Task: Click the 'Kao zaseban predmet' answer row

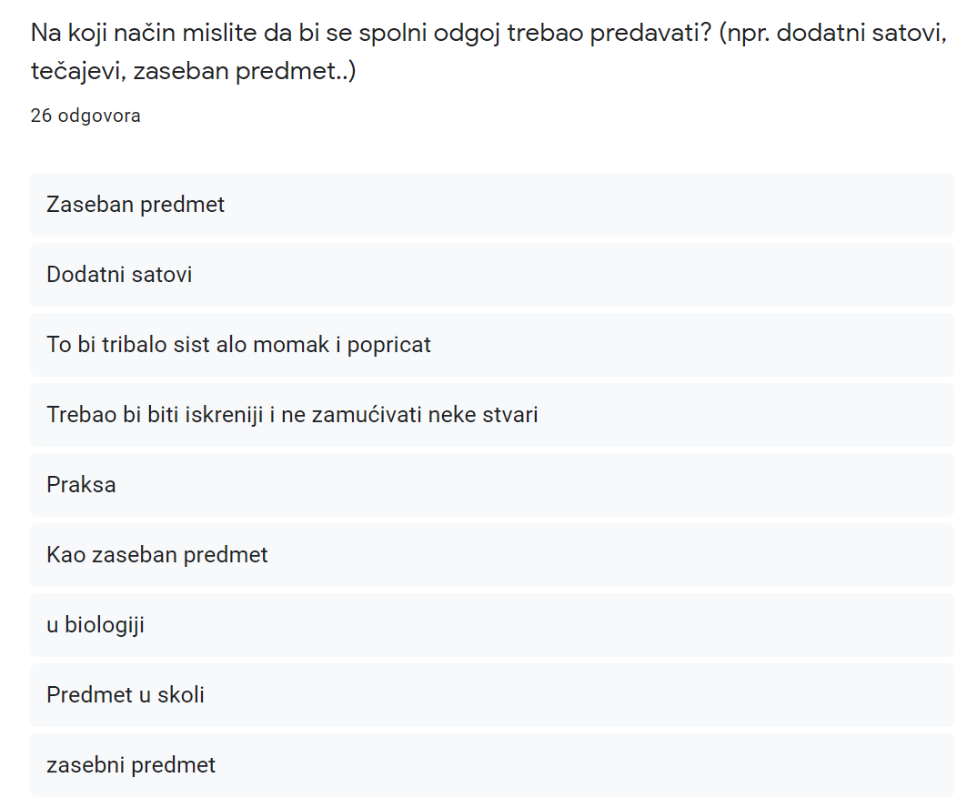Action: tap(491, 555)
